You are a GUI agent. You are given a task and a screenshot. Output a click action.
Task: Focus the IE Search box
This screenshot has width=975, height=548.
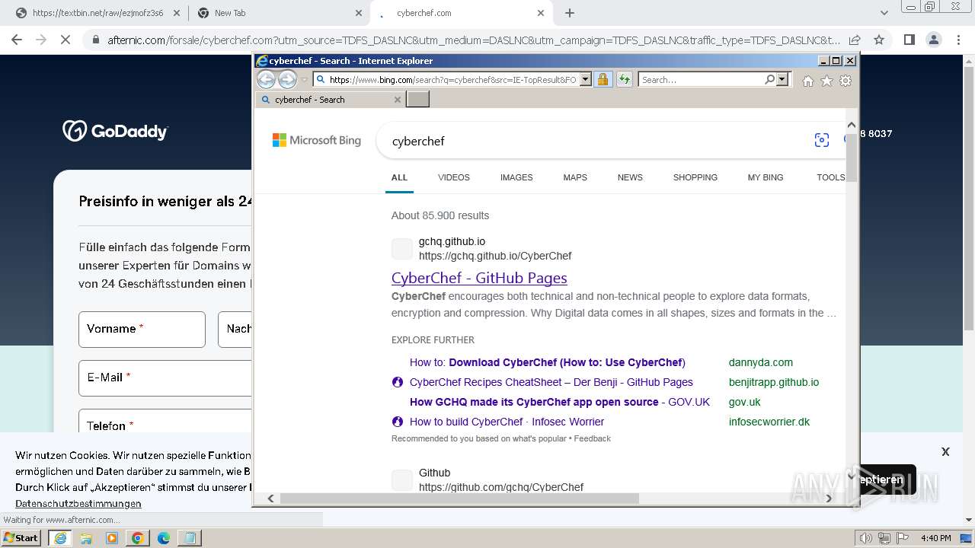[701, 79]
